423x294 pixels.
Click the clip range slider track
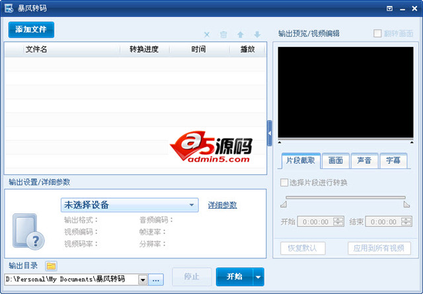click(x=346, y=198)
